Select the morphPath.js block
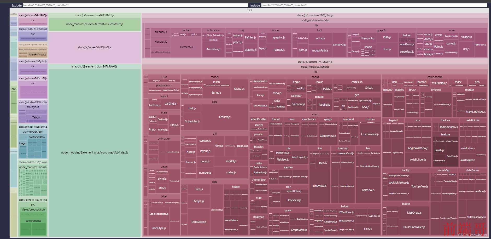The width and height of the screenshot is (491, 239). tap(320, 51)
